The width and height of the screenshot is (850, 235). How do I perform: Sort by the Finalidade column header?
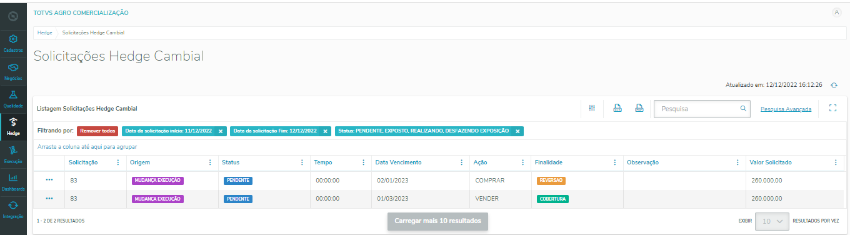point(549,162)
